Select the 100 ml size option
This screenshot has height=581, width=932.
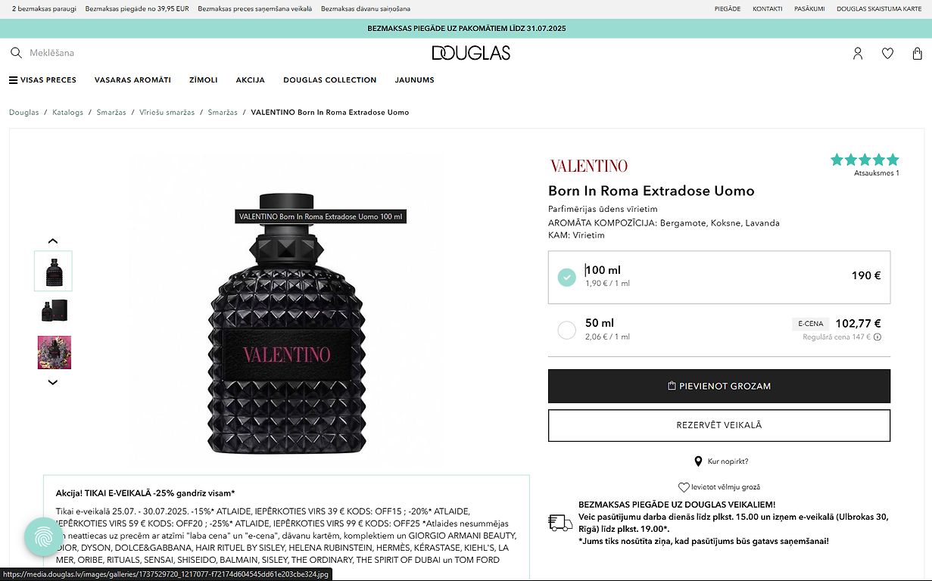tap(719, 277)
